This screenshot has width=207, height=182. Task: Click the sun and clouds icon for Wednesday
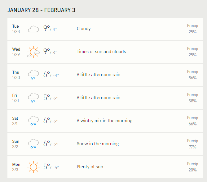[x=33, y=52]
